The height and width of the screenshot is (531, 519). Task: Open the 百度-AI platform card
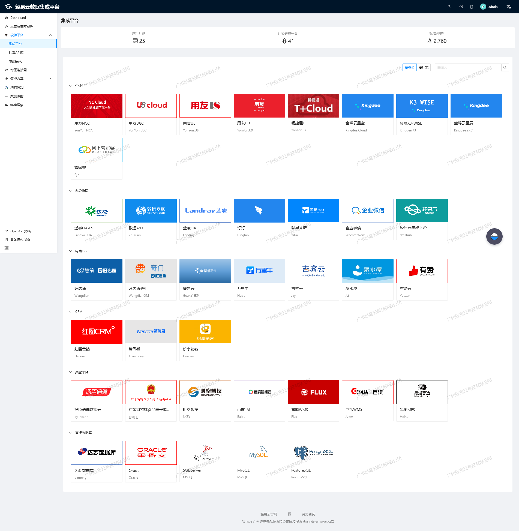[259, 401]
